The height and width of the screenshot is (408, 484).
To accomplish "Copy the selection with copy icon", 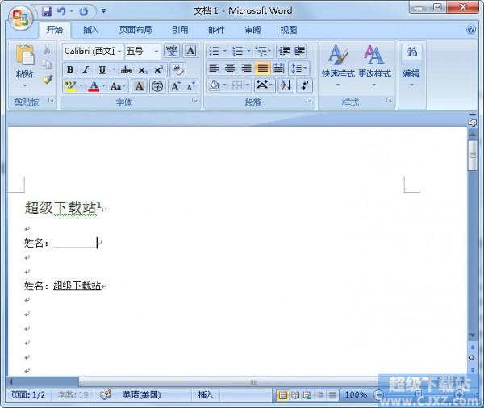I will 47,65.
